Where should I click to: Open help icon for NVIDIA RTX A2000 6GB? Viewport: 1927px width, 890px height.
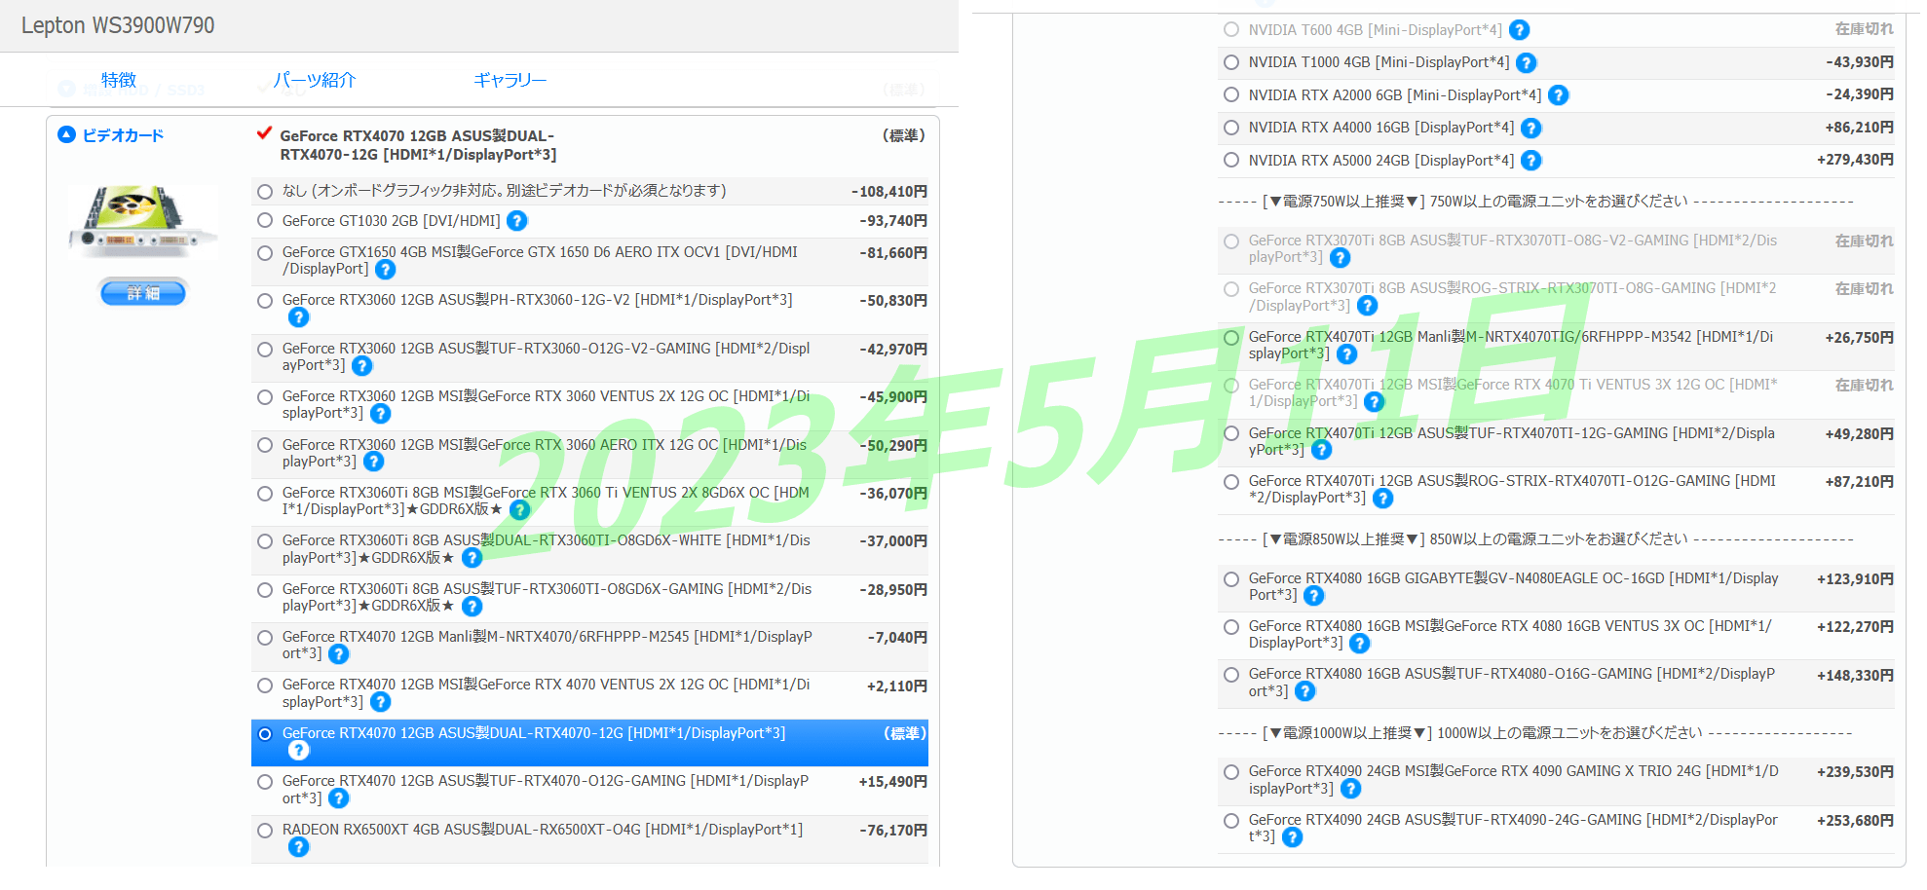pyautogui.click(x=1559, y=95)
